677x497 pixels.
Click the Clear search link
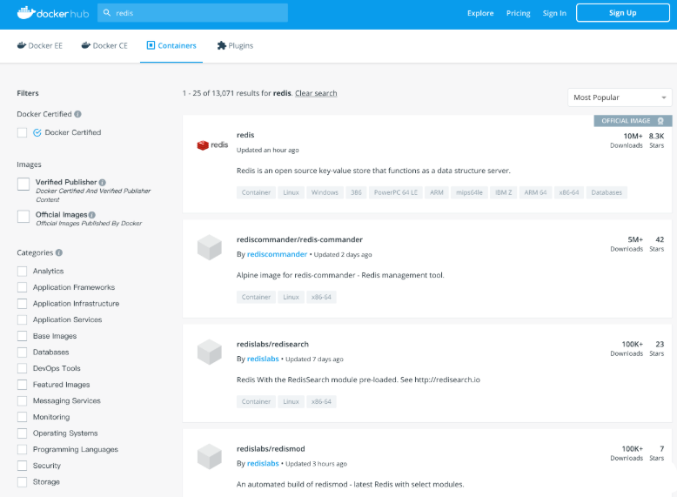tap(316, 93)
